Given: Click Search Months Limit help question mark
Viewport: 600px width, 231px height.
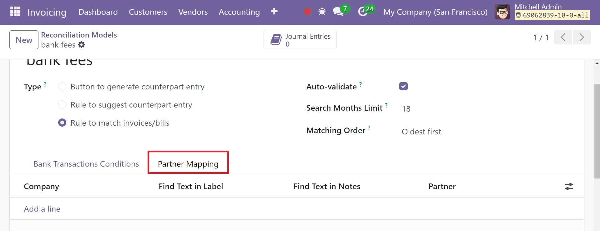Looking at the screenshot, I should [x=386, y=105].
